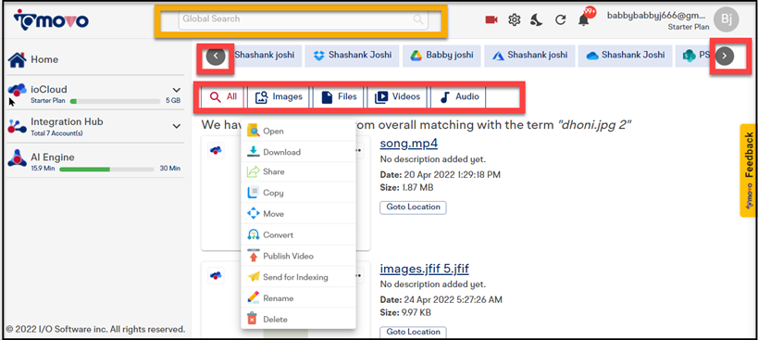Screen dimensions: 758x340
Task: Filter results by All
Action: [x=223, y=96]
